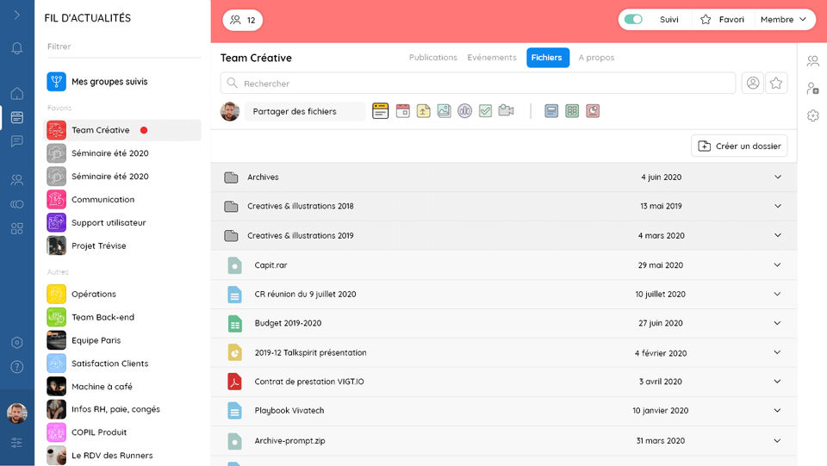Expand options for Budget 2019-2020 file
Viewport: 827px width, 466px height.
tap(777, 323)
